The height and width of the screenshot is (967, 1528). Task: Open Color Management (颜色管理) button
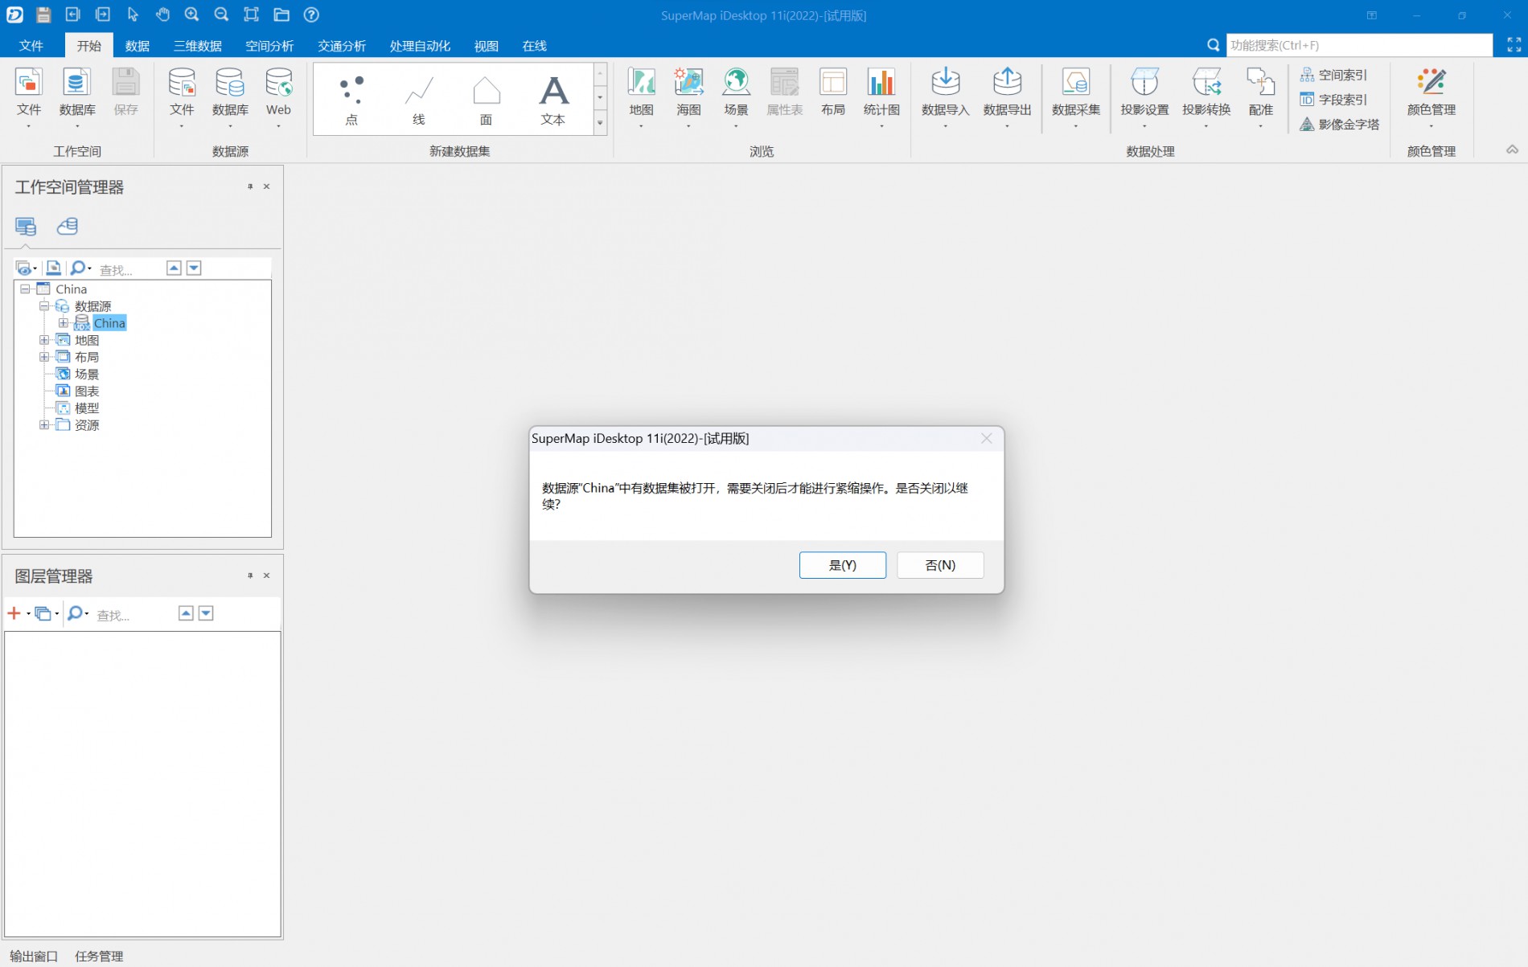point(1431,97)
